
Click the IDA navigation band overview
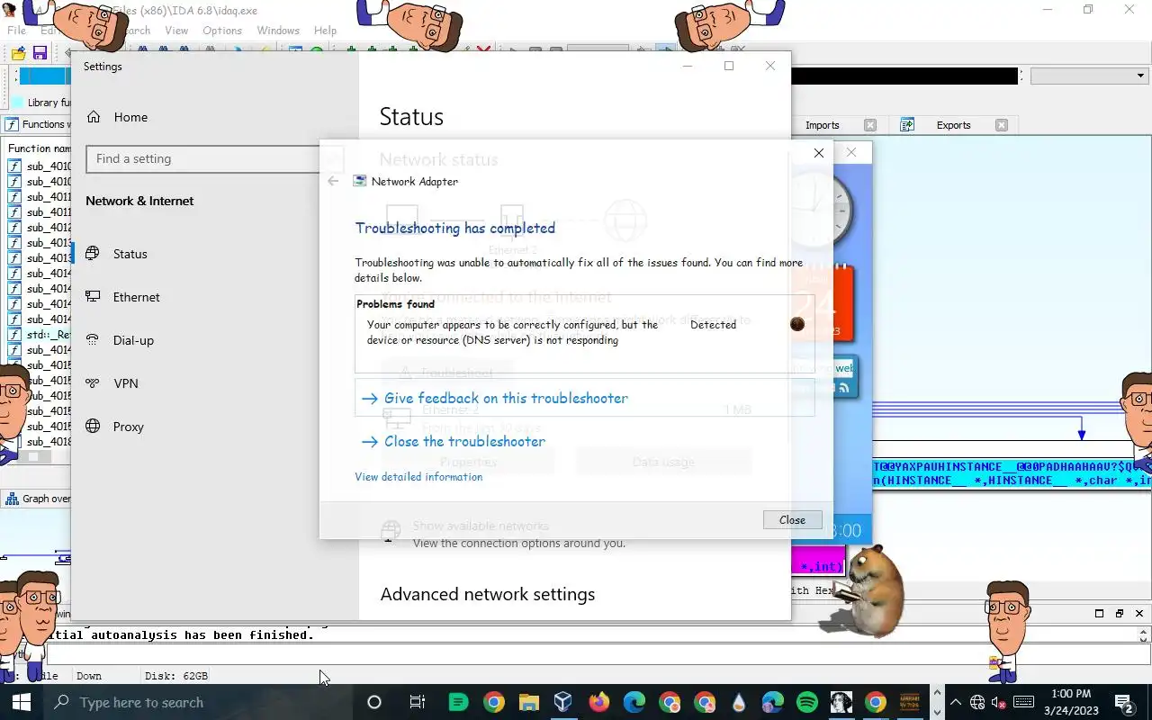pos(904,76)
